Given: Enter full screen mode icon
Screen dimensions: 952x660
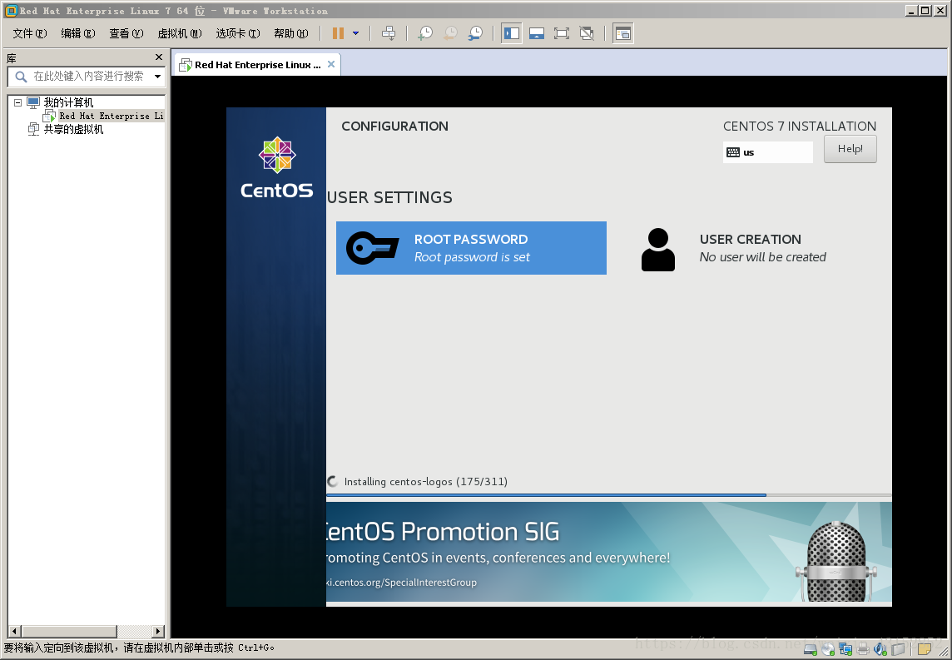Looking at the screenshot, I should pyautogui.click(x=562, y=33).
